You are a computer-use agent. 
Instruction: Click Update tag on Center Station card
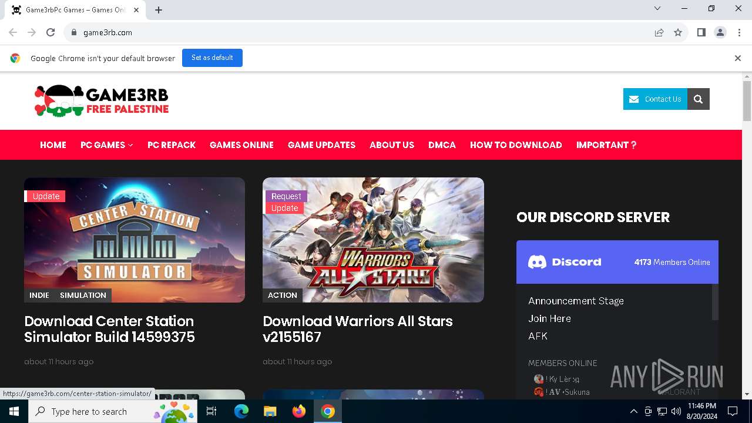(x=45, y=196)
